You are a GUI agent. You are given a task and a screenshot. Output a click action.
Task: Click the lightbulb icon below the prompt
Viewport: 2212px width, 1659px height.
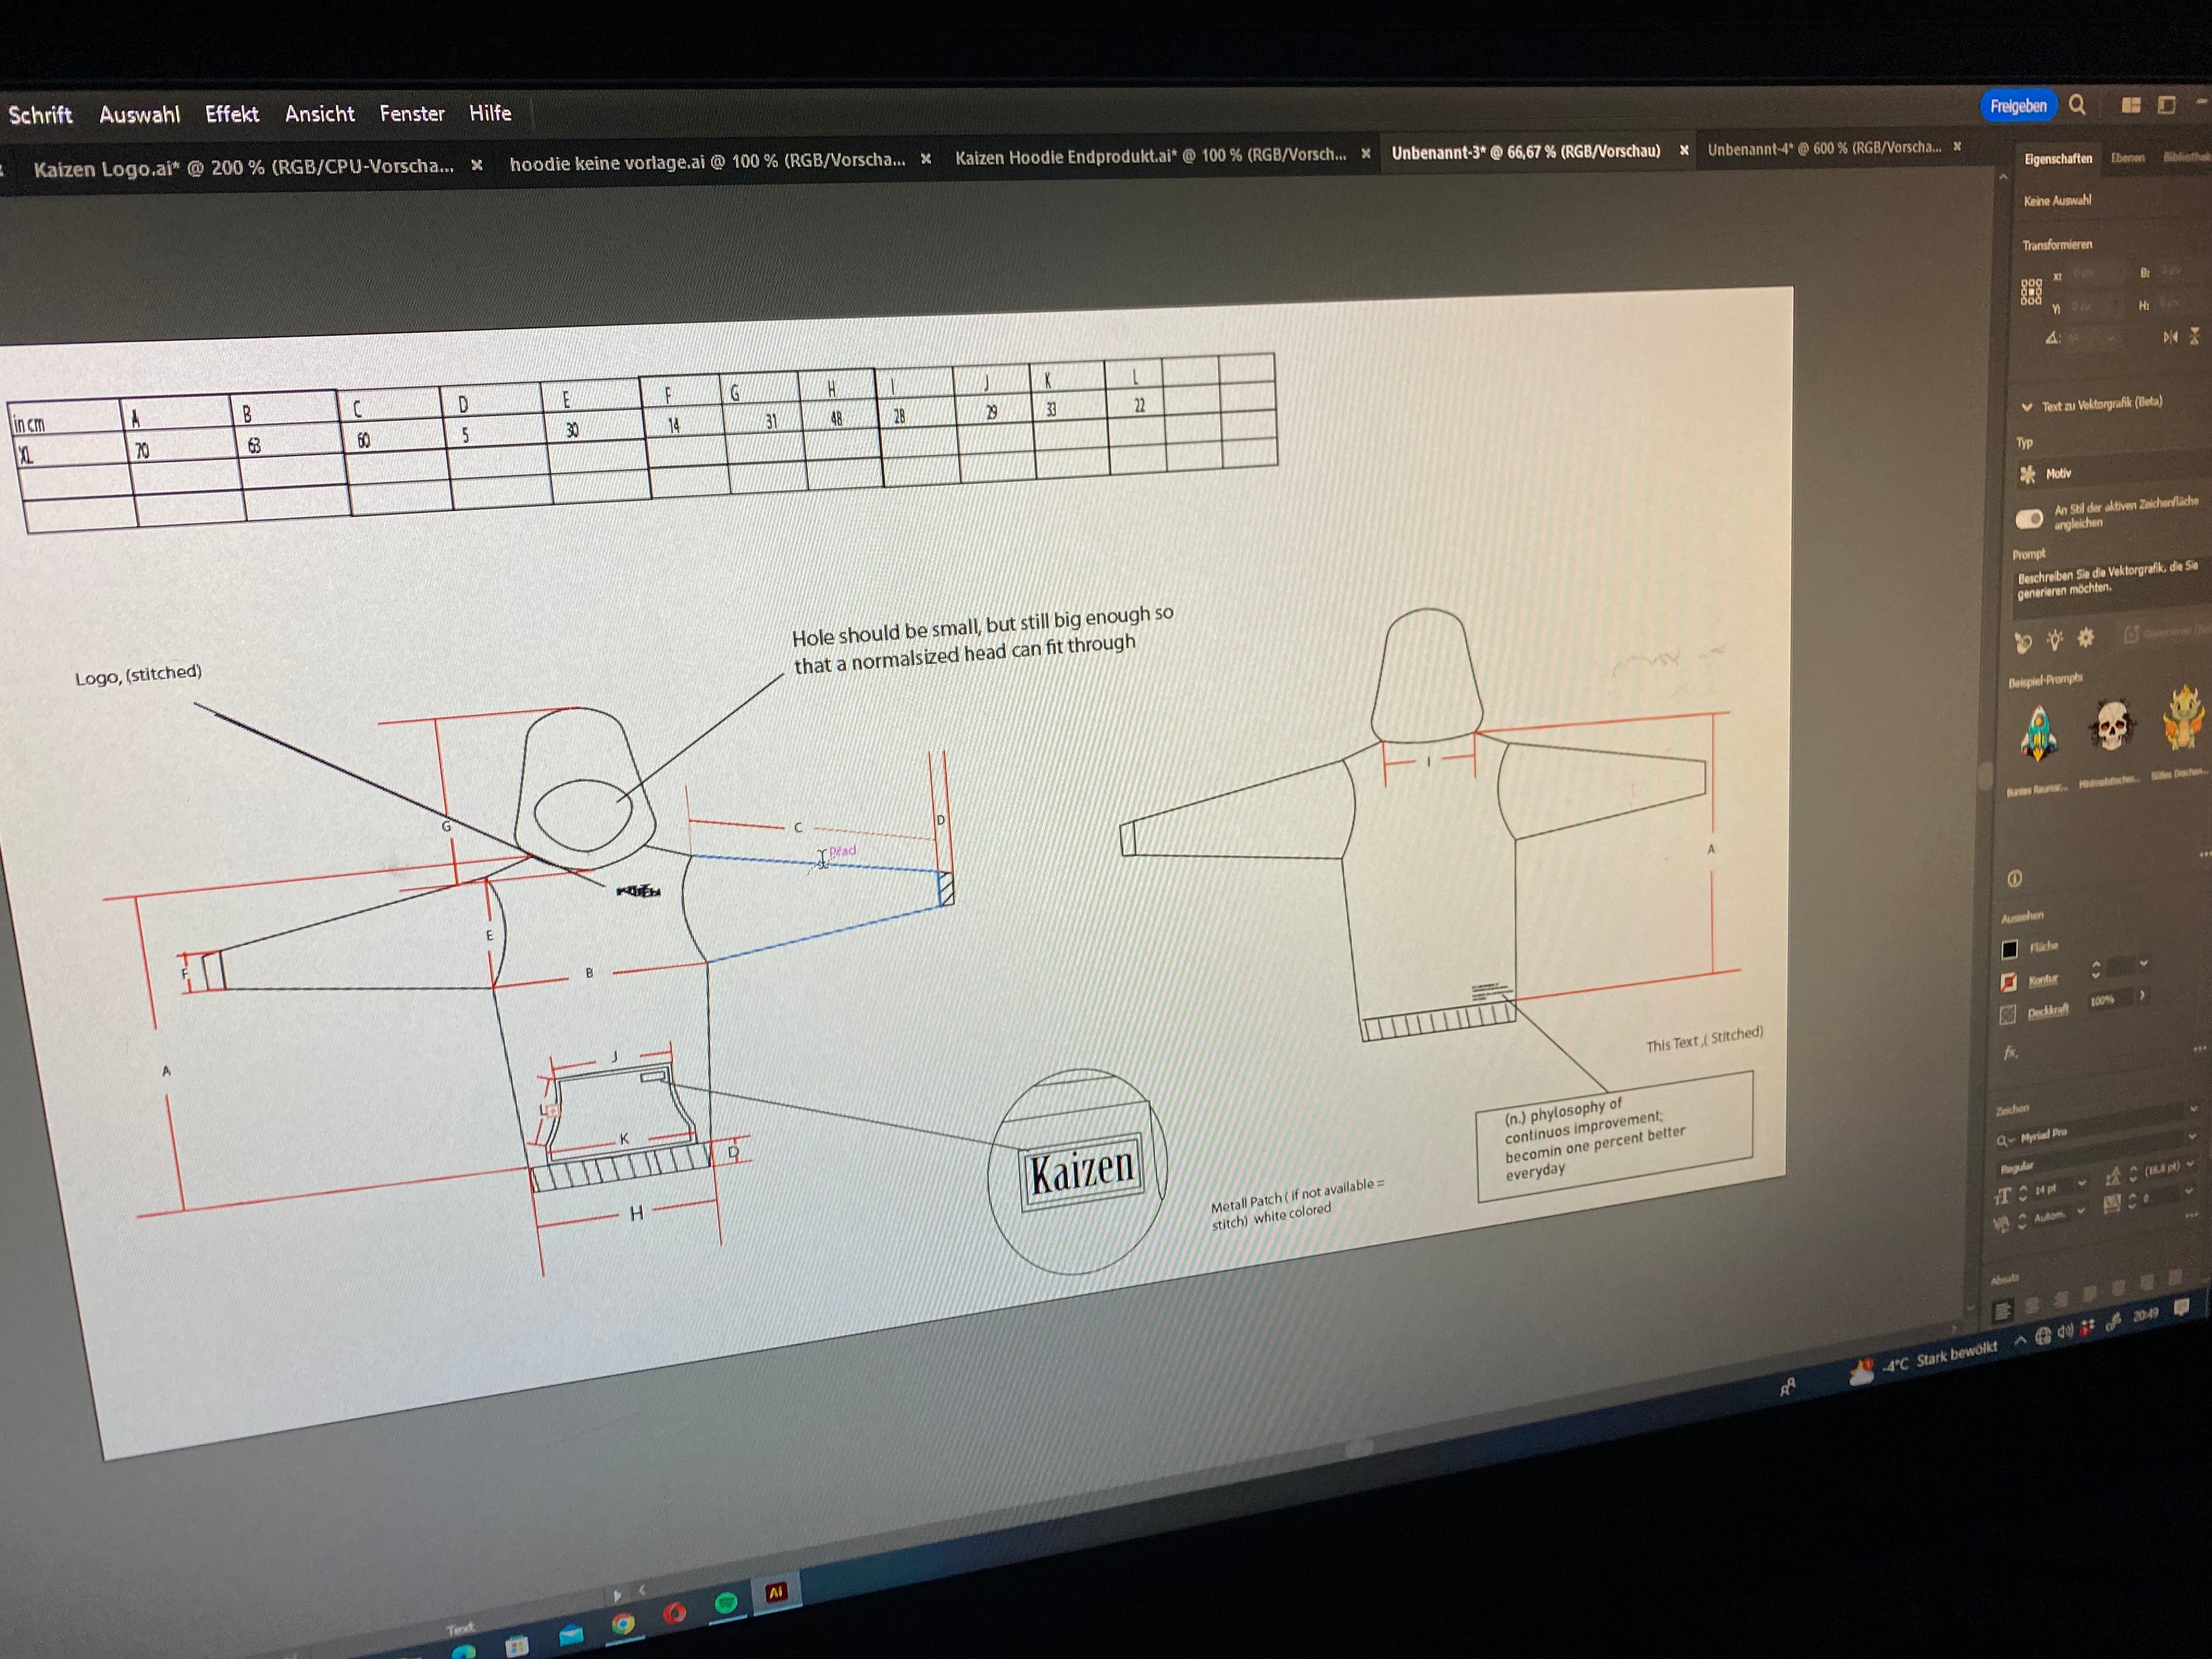click(x=2054, y=639)
